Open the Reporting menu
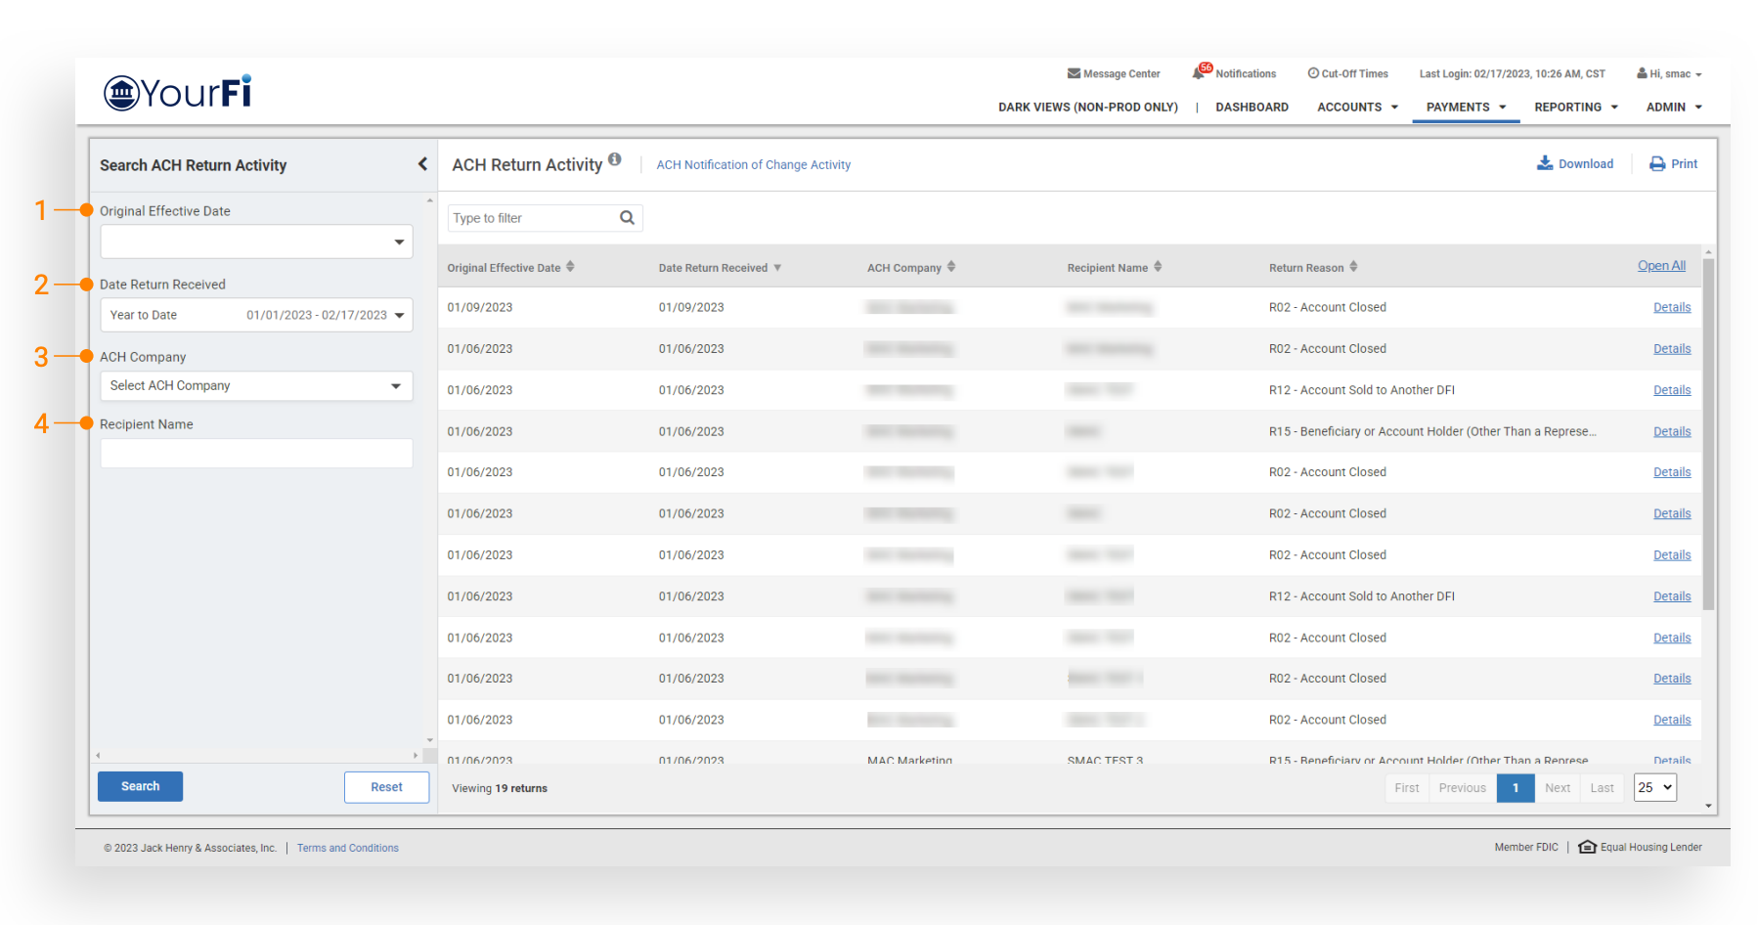This screenshot has height=925, width=1758. click(1575, 108)
